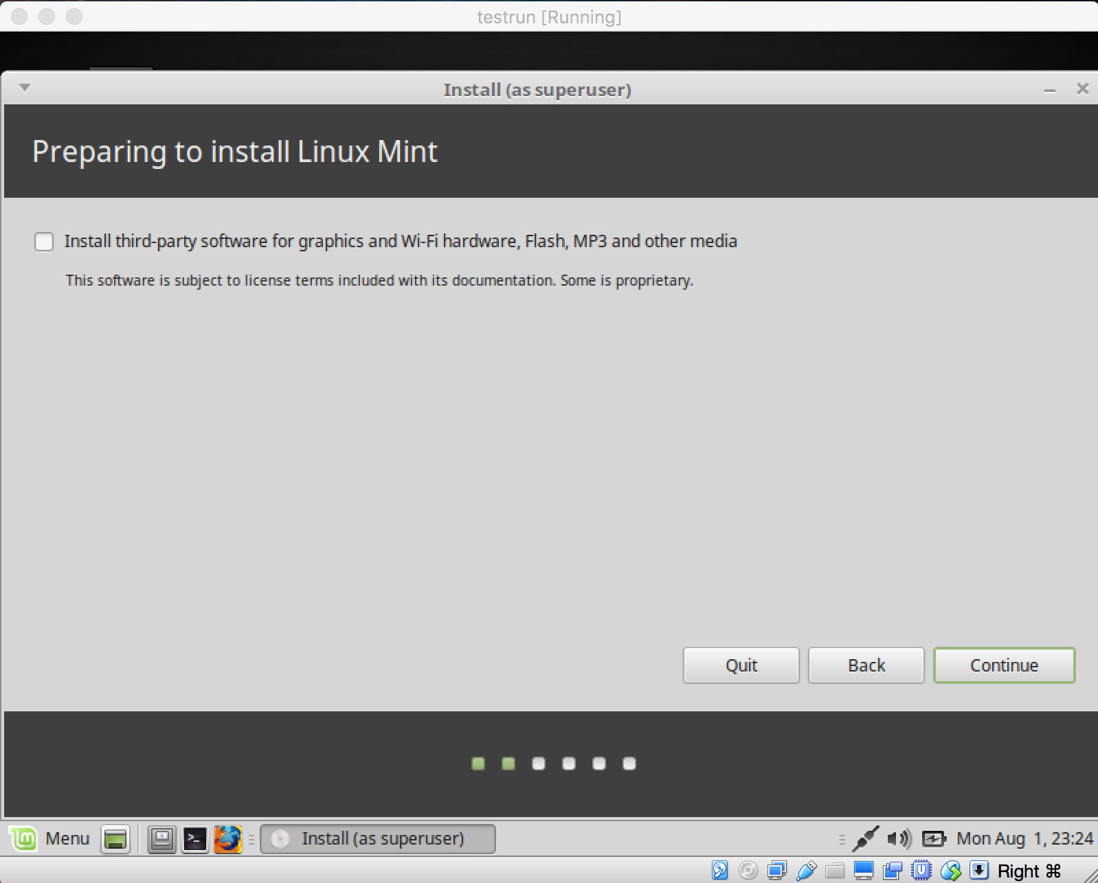The width and height of the screenshot is (1098, 883).
Task: Quit the Linux Mint installer
Action: click(741, 665)
